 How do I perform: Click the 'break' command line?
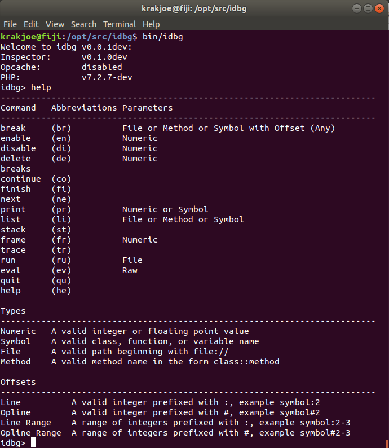[x=167, y=128]
